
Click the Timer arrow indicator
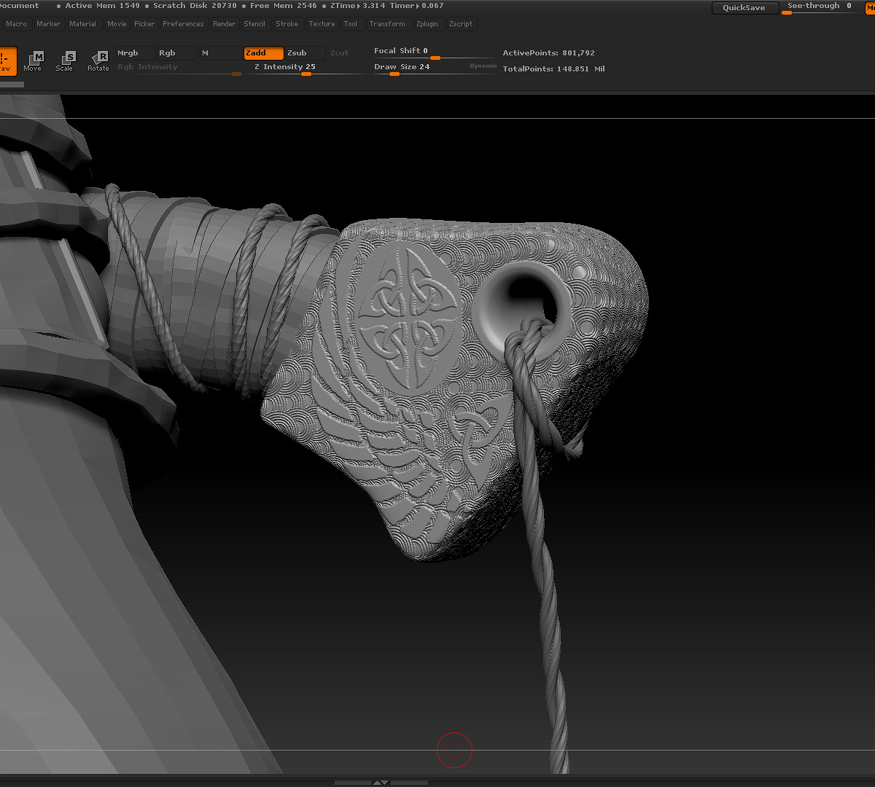click(x=416, y=6)
